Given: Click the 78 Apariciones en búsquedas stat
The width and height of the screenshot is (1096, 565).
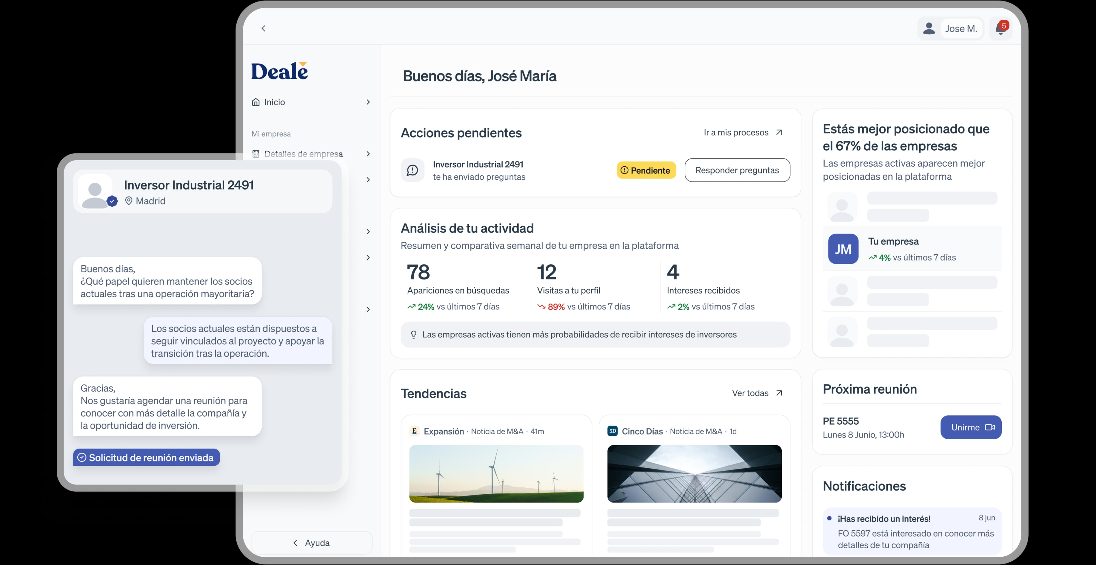Looking at the screenshot, I should 458,287.
